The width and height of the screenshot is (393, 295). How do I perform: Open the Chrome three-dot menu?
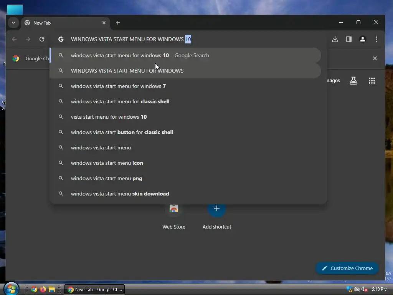(376, 39)
